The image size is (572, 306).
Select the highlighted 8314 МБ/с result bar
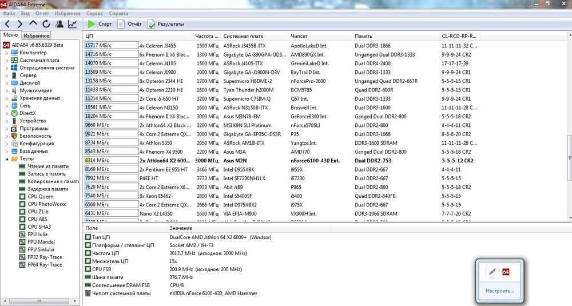point(112,161)
